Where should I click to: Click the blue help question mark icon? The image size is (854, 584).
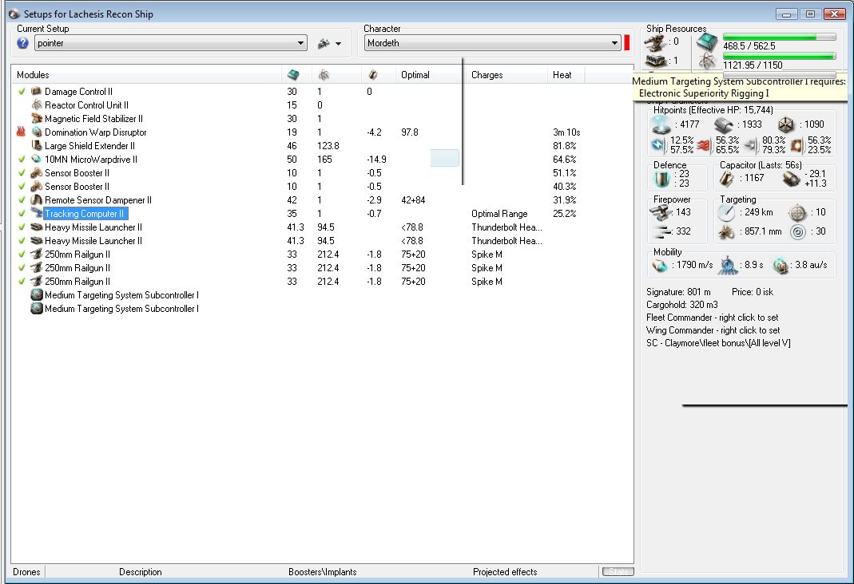coord(22,43)
